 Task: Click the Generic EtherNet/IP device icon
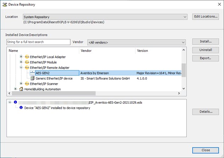click(33, 78)
